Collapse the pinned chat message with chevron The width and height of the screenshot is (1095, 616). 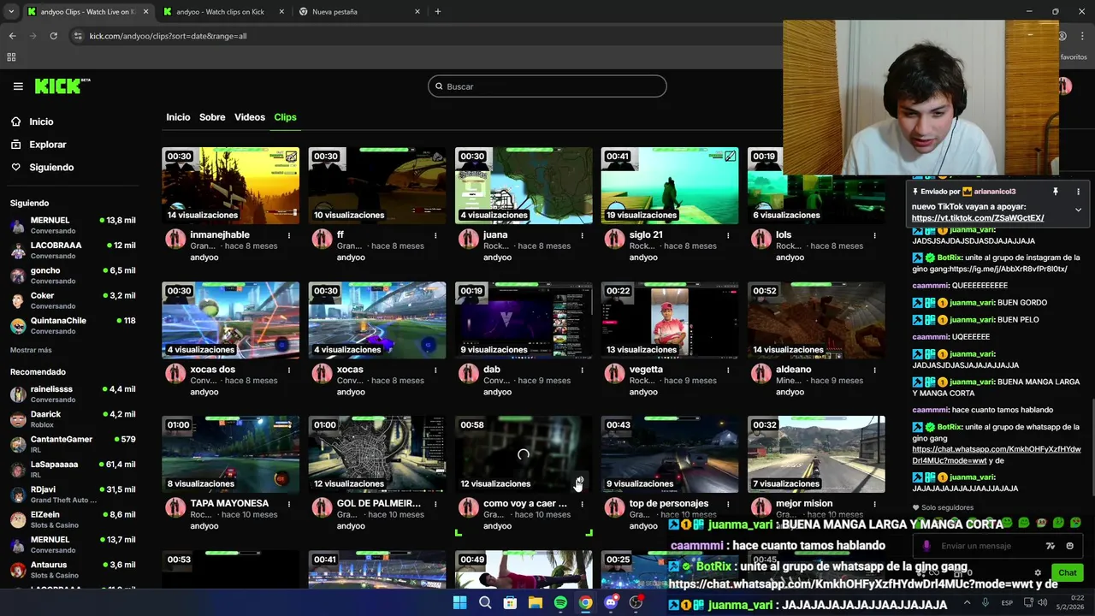point(1078,210)
